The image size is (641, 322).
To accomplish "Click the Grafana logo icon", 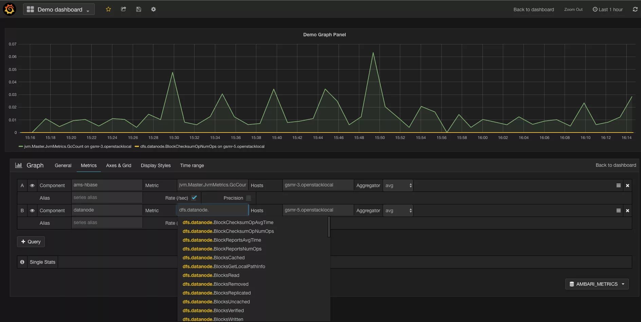I will pos(10,9).
